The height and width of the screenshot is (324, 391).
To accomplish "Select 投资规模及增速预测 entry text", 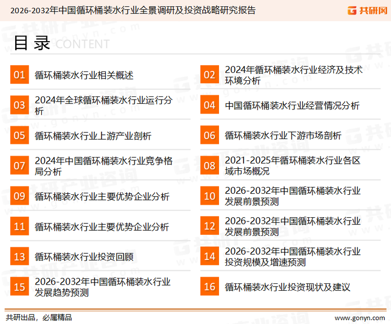I will click(x=293, y=257).
